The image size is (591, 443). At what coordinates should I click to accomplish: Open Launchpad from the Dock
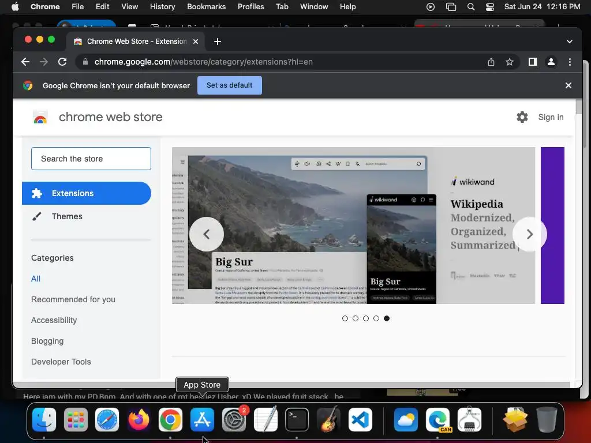[x=76, y=420]
